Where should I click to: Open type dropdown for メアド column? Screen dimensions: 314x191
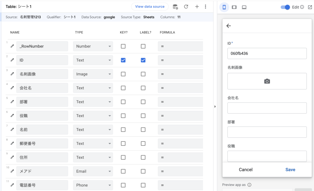(93, 171)
